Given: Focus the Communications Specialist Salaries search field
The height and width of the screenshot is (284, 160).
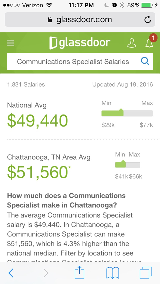Looking at the screenshot, I should [x=73, y=61].
